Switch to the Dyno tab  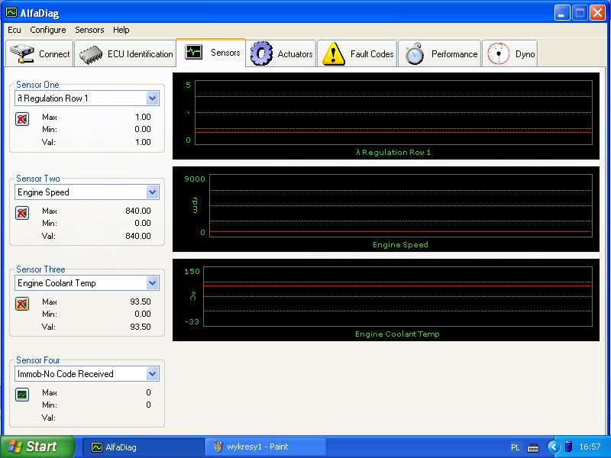pyautogui.click(x=510, y=53)
